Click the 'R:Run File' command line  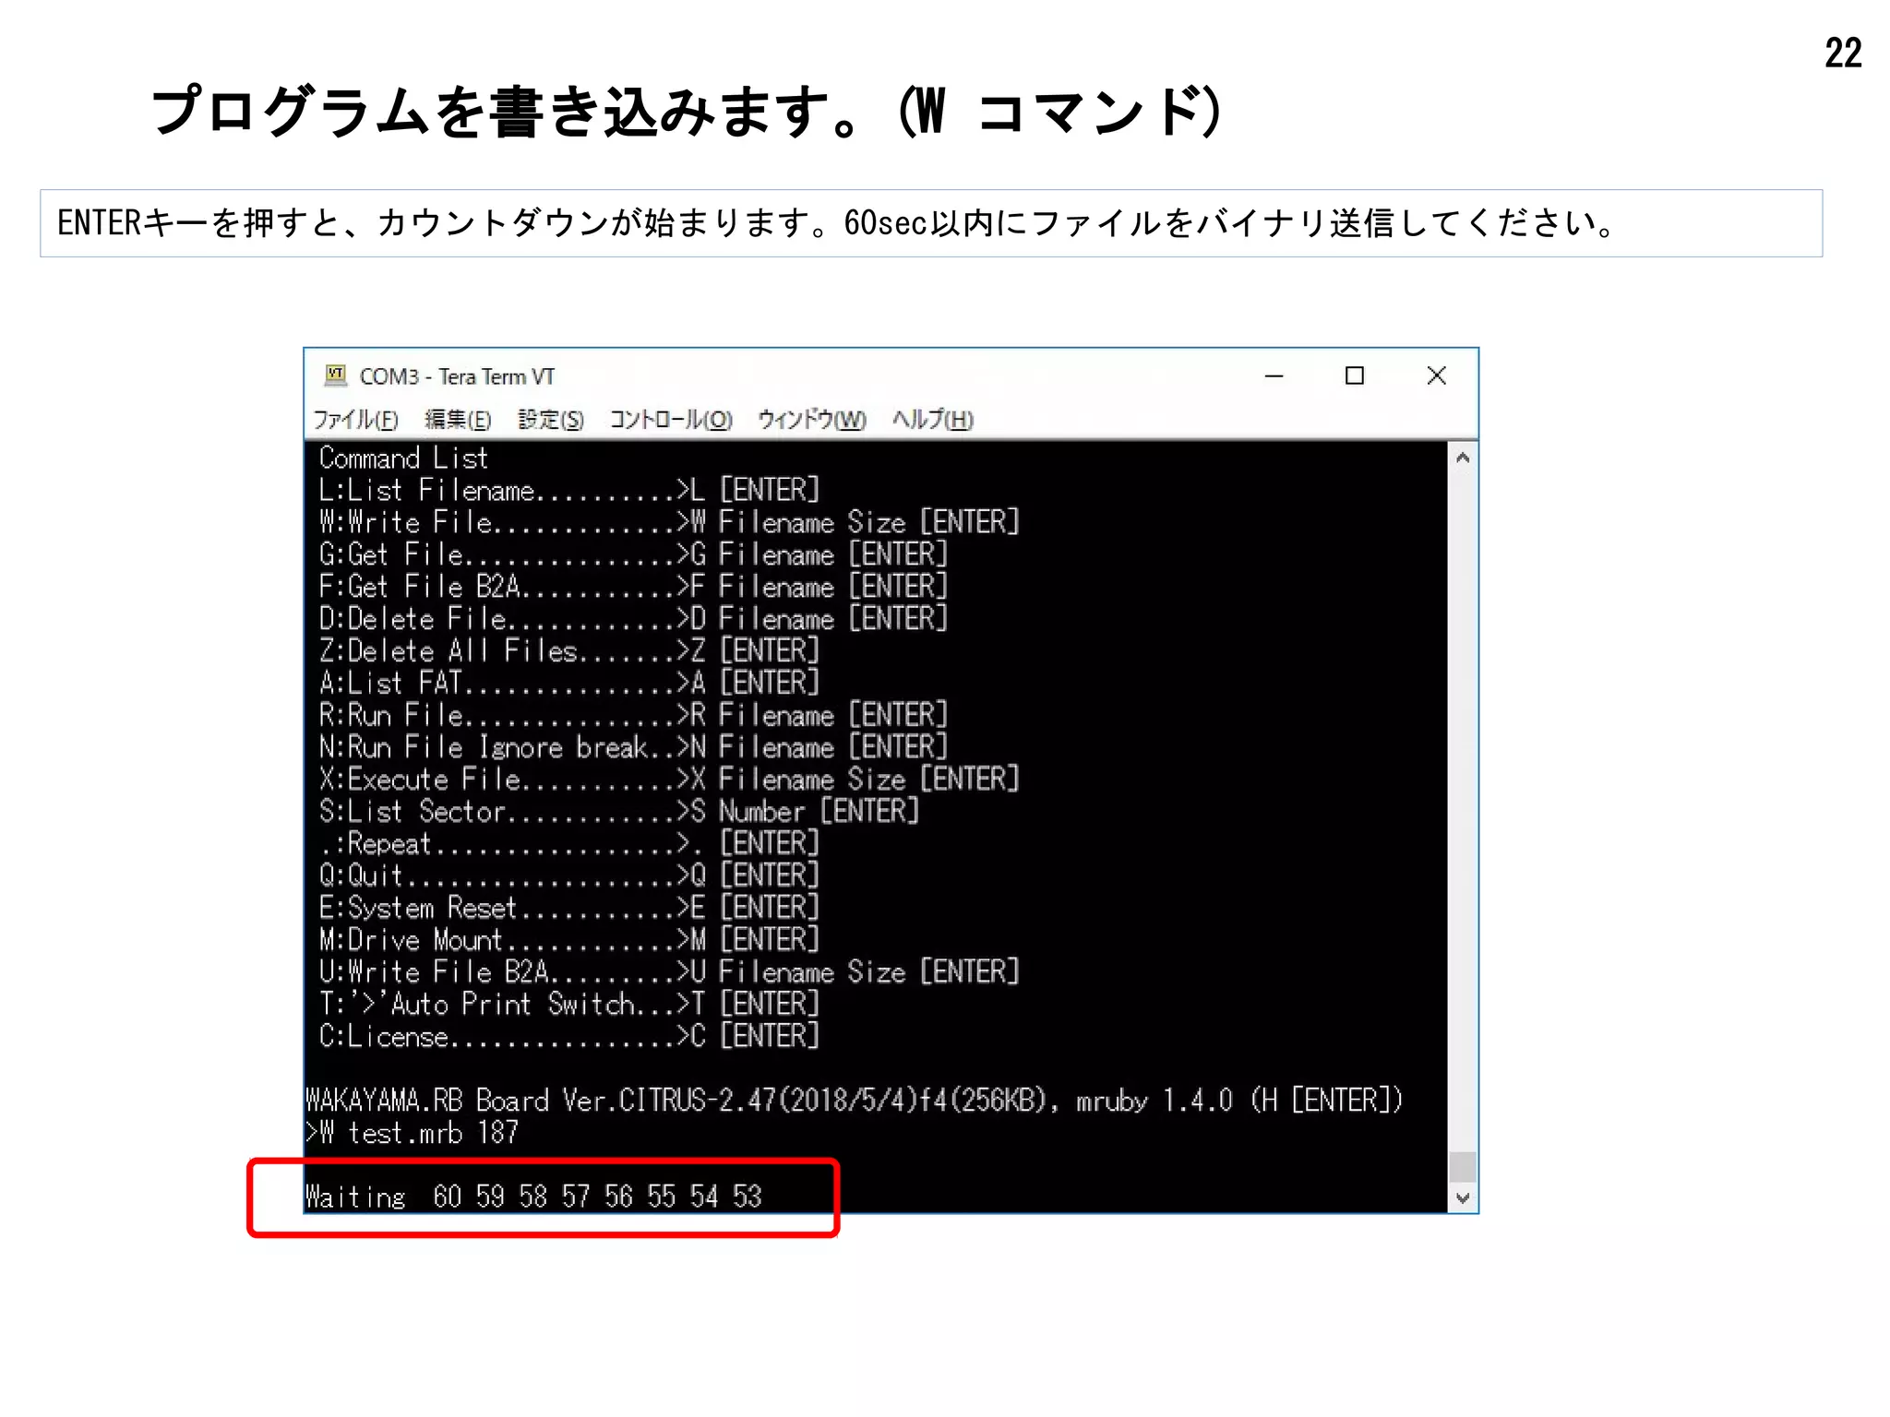[x=633, y=715]
